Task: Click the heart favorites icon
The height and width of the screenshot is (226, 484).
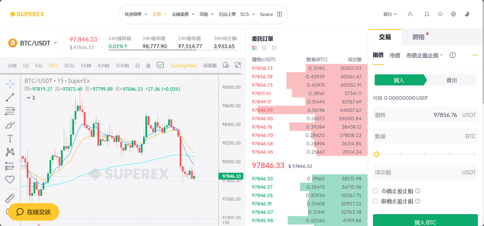Action: pos(10,179)
